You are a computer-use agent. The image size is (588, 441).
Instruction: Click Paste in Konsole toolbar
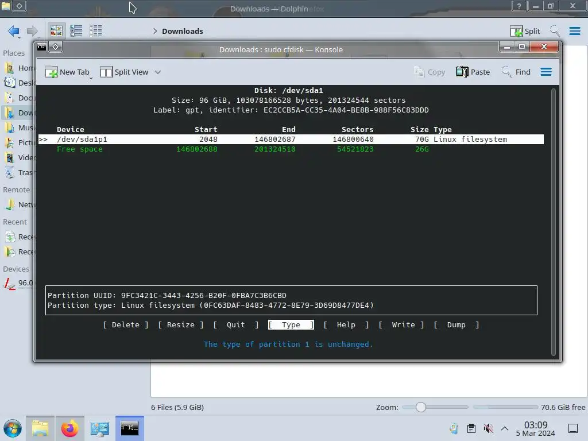(x=473, y=72)
